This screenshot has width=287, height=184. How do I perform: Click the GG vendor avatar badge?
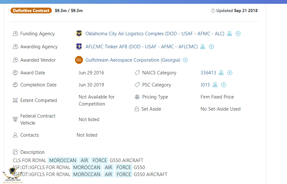(79, 60)
